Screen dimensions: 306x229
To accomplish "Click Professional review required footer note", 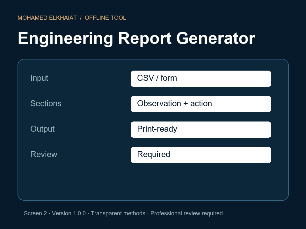I will pos(186,213).
